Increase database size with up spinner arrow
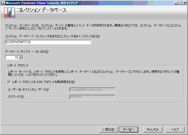This screenshot has height=135, width=188. (21, 56)
